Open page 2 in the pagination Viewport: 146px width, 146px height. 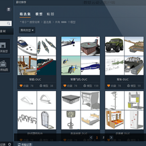103,137
